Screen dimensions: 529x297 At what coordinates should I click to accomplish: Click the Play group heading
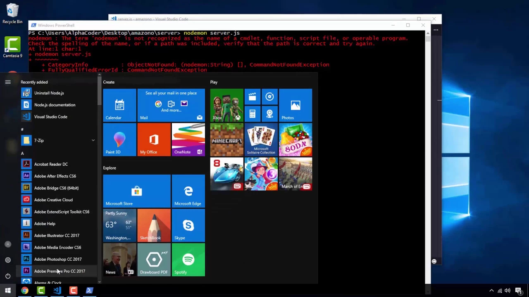coord(214,82)
